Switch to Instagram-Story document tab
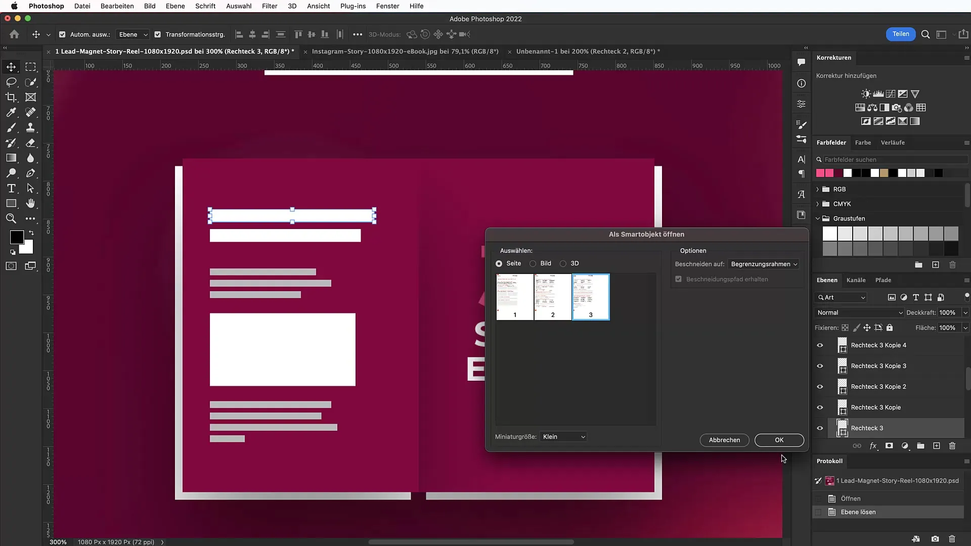Viewport: 971px width, 546px height. click(405, 51)
